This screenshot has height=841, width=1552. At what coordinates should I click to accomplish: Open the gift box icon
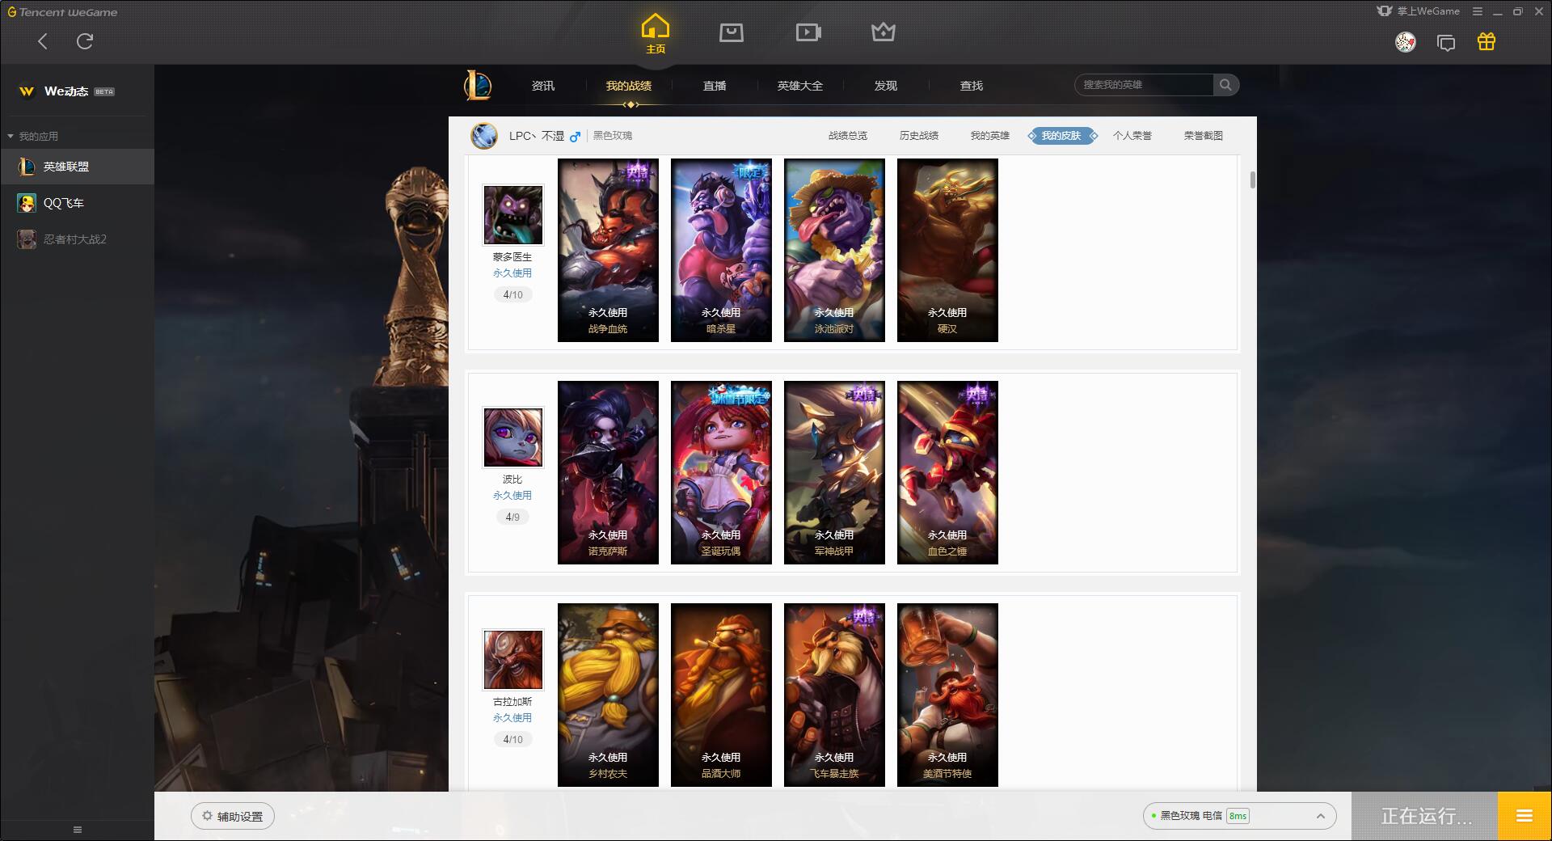point(1487,42)
